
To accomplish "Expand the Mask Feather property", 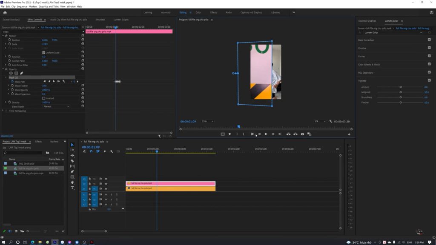I will 8,86.
